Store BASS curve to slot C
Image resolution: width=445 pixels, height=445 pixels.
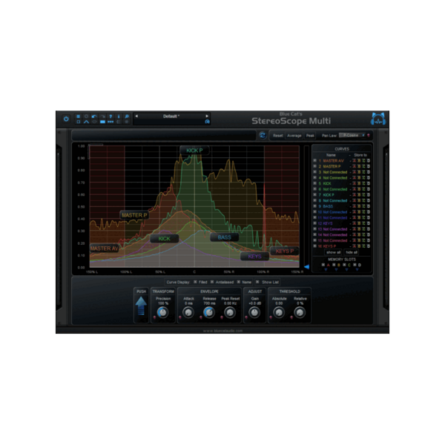coord(363,206)
